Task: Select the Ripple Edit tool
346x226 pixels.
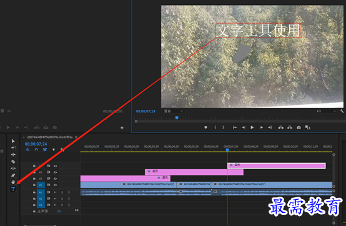Action: pos(13,155)
